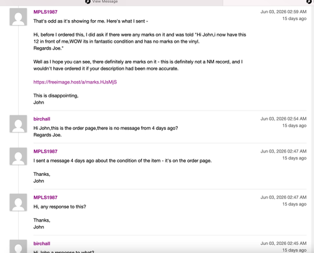Open birchall profile from the 02:54 AM message
Viewport: 314px width, 253px height.
tap(42, 119)
